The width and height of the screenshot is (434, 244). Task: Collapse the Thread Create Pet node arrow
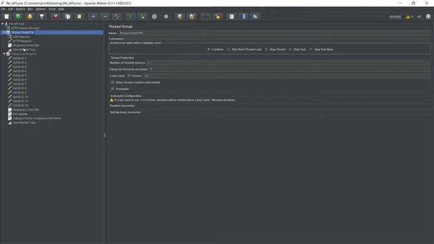tap(4, 33)
